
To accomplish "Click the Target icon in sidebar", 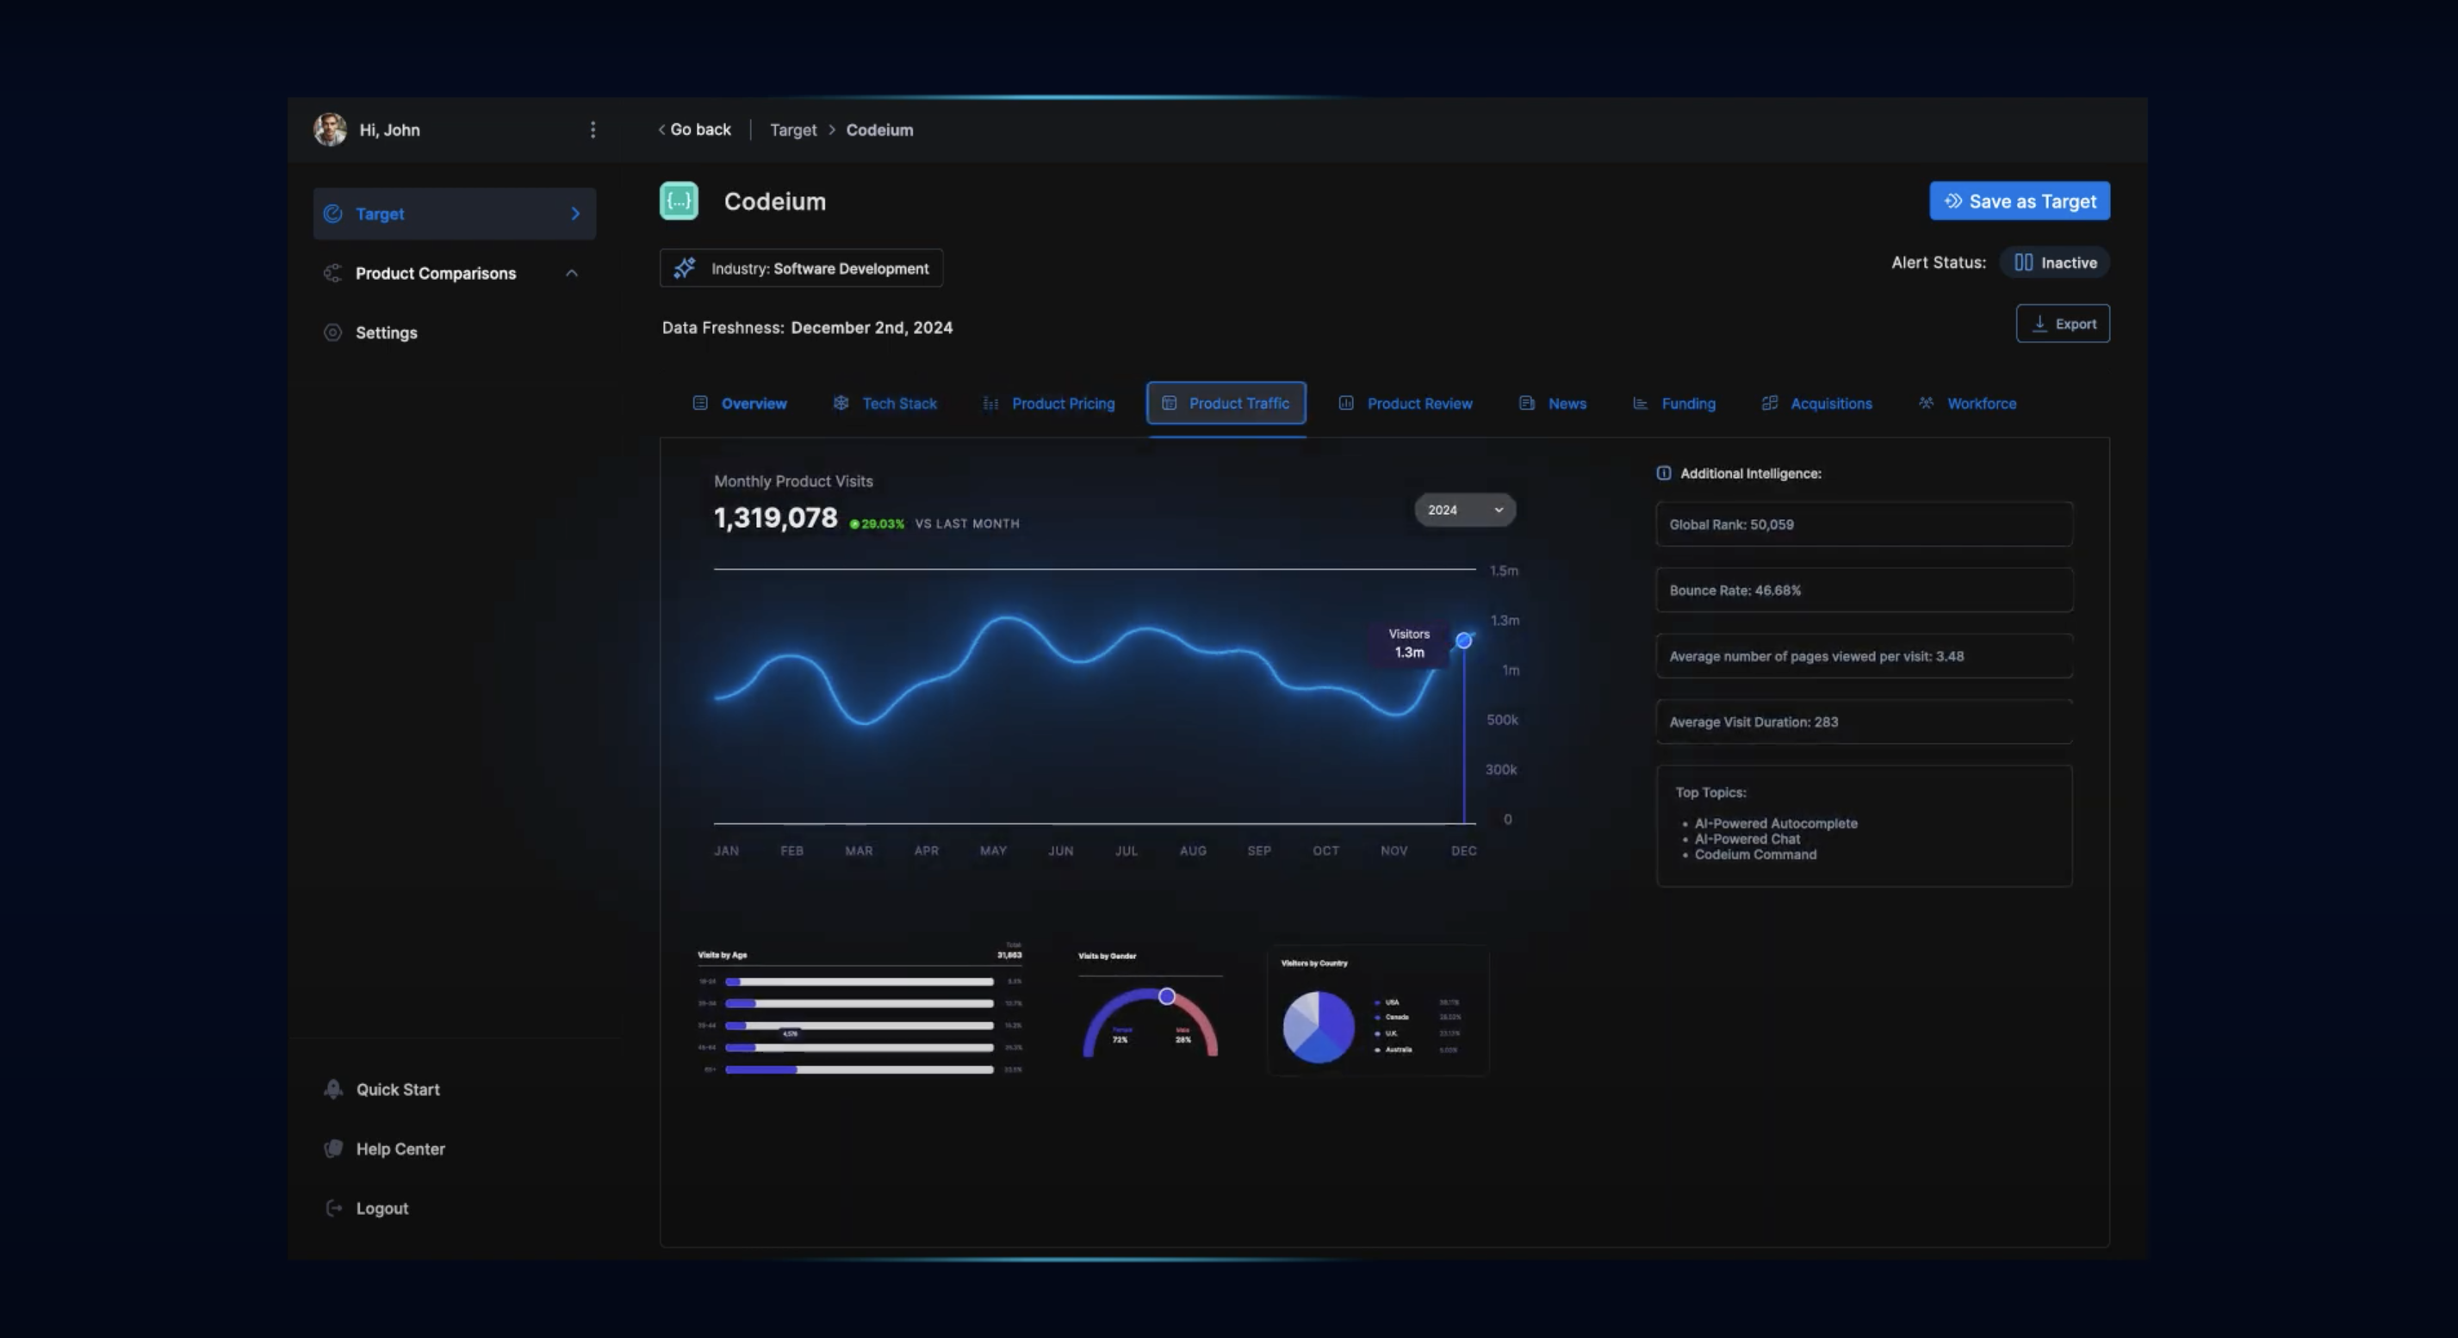I will pyautogui.click(x=332, y=214).
